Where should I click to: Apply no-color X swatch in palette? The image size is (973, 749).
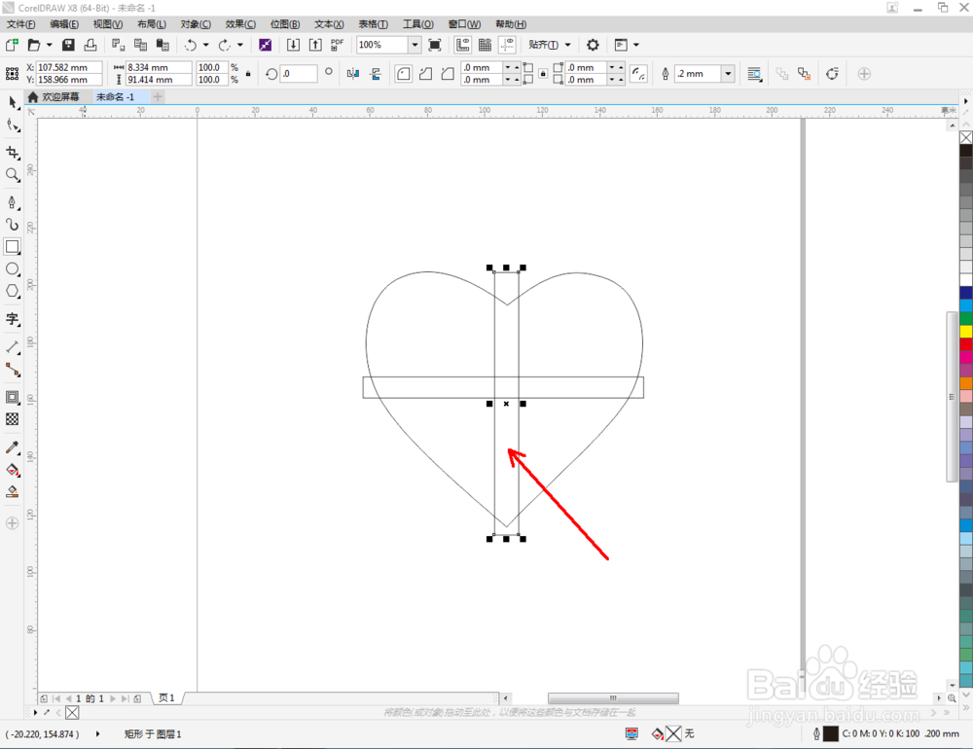point(966,137)
